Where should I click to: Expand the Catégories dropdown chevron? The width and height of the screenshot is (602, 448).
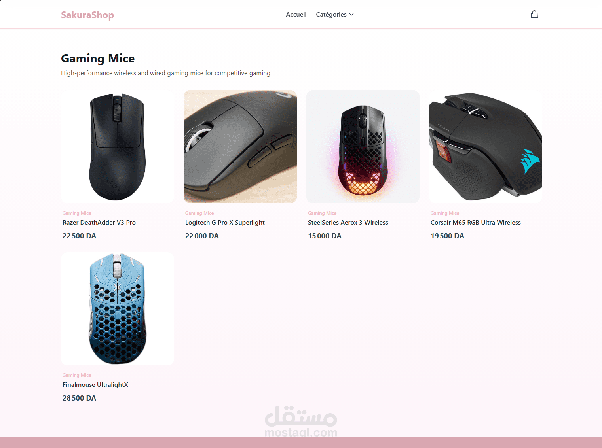(351, 15)
